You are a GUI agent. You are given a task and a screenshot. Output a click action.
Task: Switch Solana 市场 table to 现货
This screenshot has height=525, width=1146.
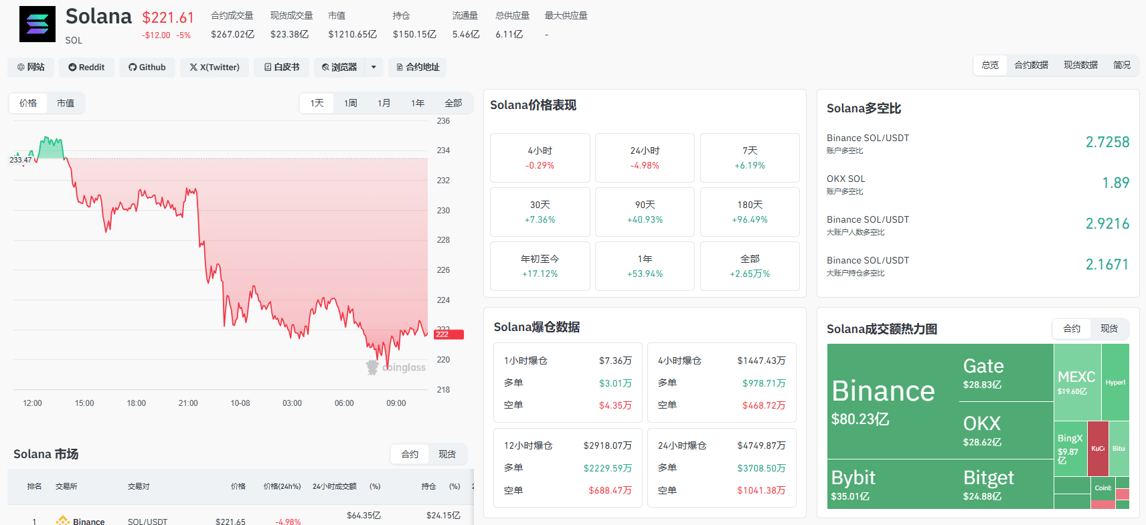click(x=447, y=454)
